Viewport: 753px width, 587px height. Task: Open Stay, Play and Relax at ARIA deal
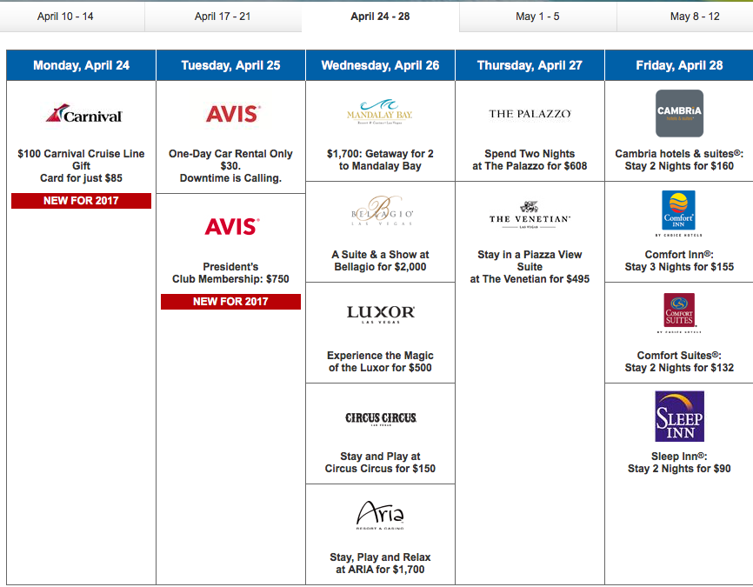point(380,564)
